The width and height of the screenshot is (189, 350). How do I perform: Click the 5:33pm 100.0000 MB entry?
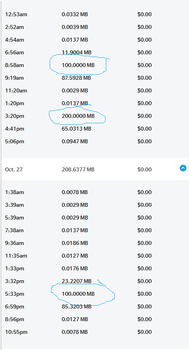(x=78, y=294)
